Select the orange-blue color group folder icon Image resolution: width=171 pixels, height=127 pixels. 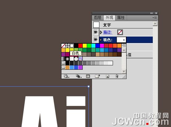[x=63, y=67]
